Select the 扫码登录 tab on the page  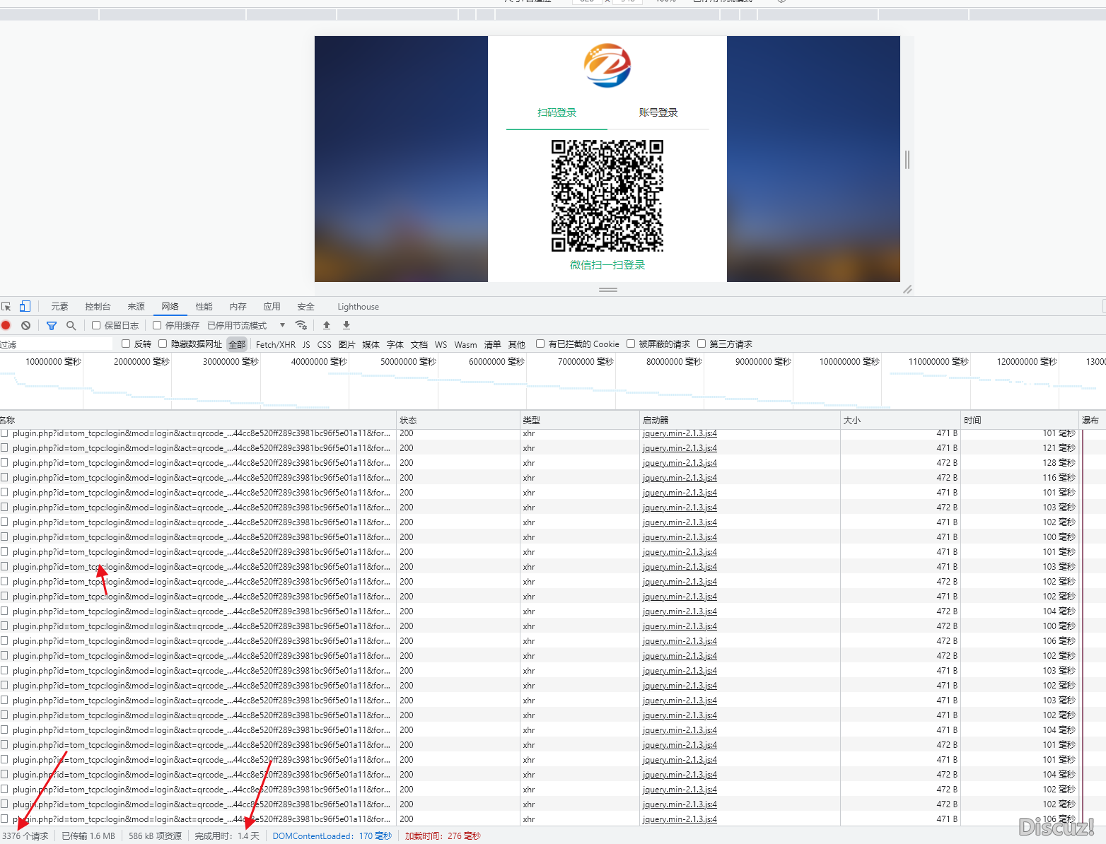coord(557,113)
